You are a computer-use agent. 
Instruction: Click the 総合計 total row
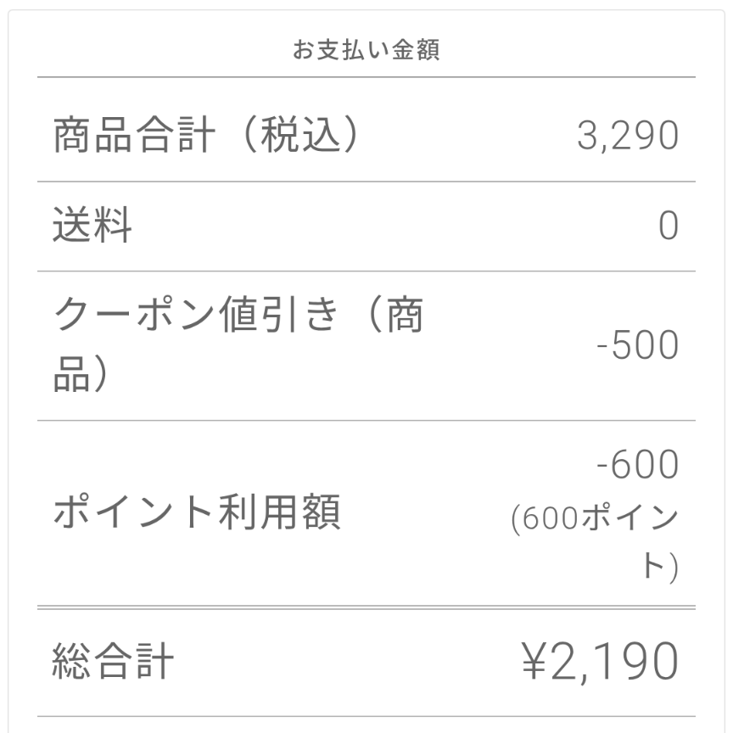pos(366,663)
